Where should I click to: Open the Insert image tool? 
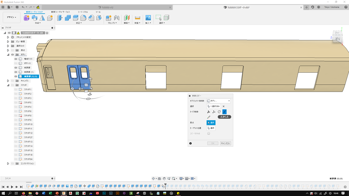(148, 18)
